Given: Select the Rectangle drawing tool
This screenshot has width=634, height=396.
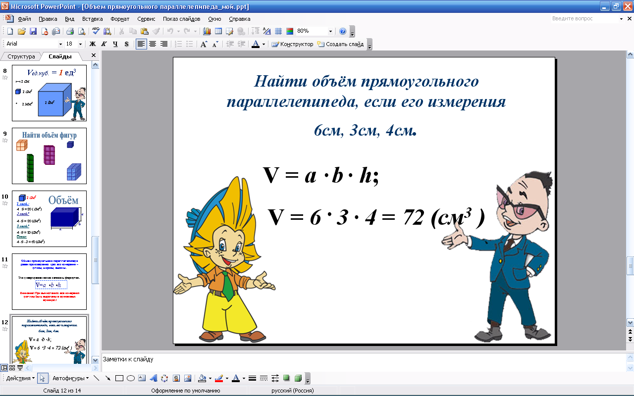Looking at the screenshot, I should (119, 378).
